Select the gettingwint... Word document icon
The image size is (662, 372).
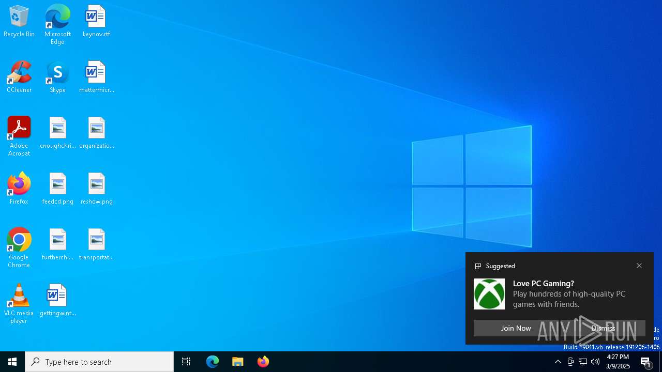click(x=57, y=300)
